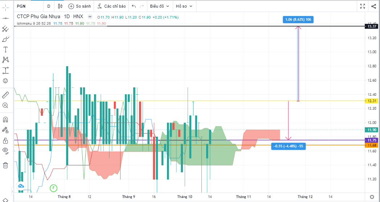Toggle magnet mode for drawings
The height and width of the screenshot is (202, 380).
[5, 119]
